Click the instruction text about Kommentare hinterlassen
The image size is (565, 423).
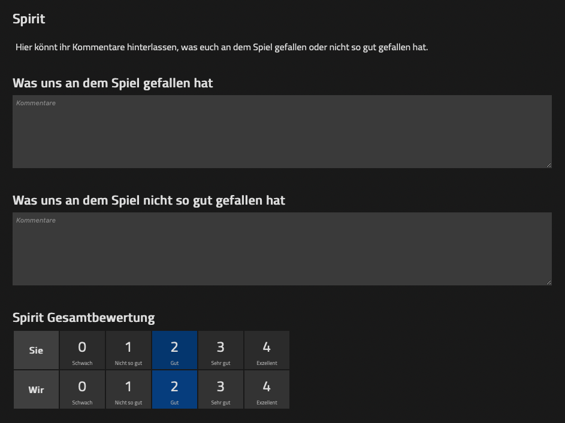222,47
